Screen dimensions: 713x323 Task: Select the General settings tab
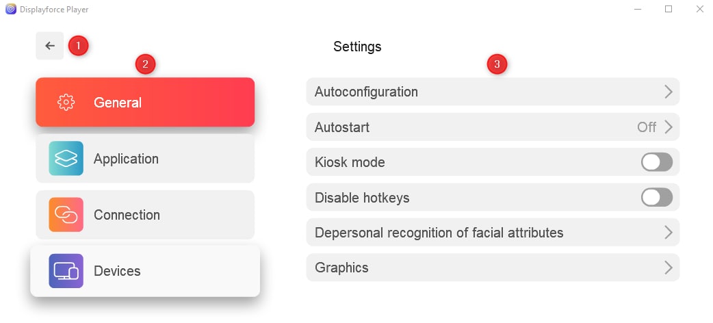145,103
